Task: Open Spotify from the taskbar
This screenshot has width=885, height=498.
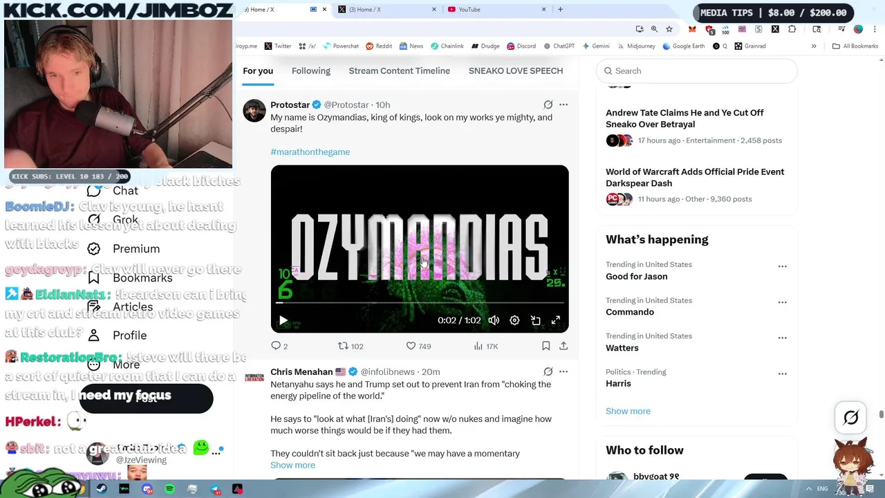Action: pos(169,489)
